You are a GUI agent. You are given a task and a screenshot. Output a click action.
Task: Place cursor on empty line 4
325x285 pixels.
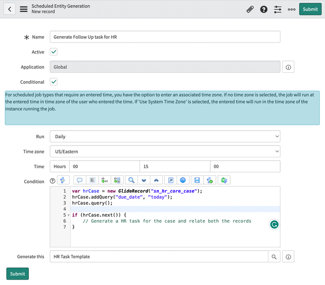coord(175,209)
